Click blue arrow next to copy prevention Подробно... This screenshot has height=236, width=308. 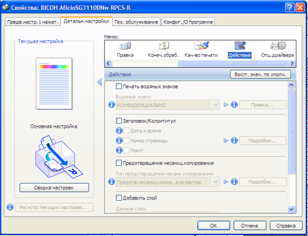coord(226,182)
